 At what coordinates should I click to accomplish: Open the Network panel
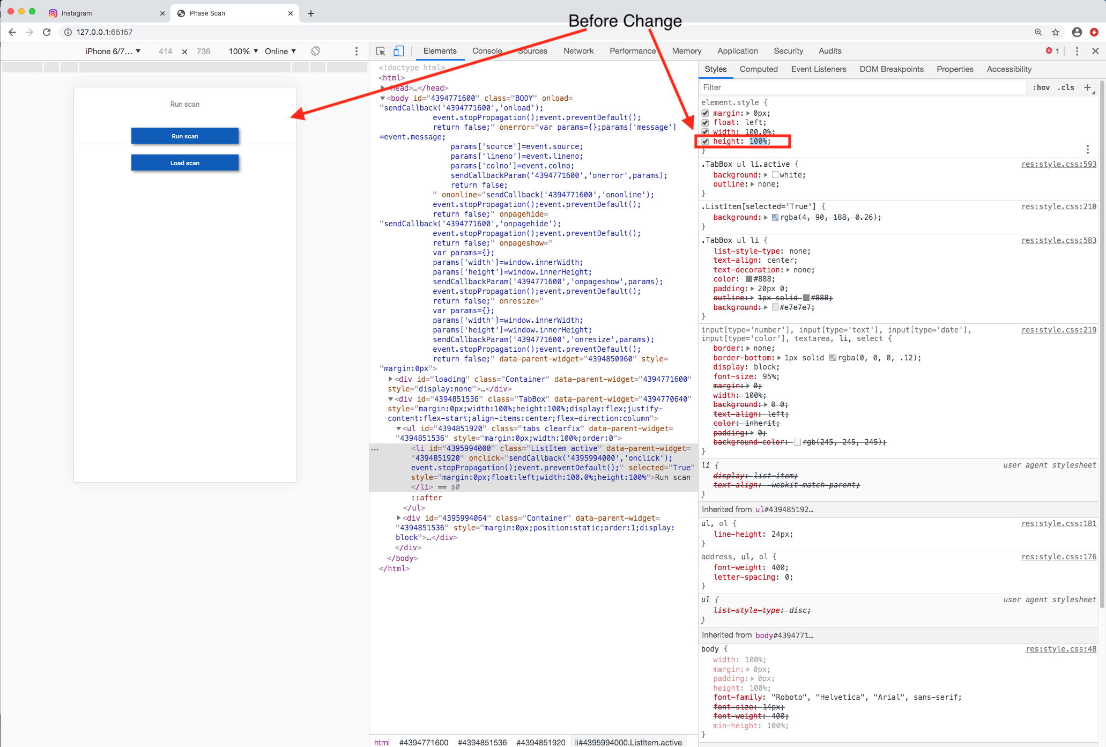(578, 51)
